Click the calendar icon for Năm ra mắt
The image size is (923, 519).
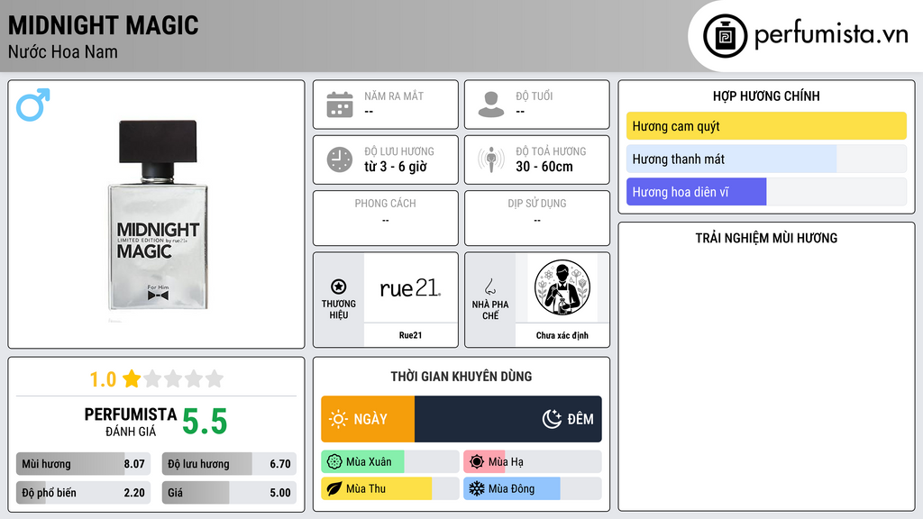(340, 105)
